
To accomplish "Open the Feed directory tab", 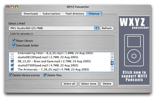I will click(75, 14).
